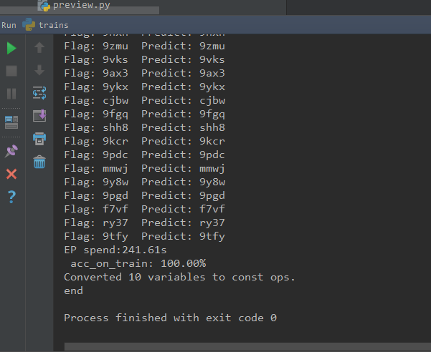Viewport: 431px width, 352px height.
Task: Open help via blue question mark
Action: 11,197
